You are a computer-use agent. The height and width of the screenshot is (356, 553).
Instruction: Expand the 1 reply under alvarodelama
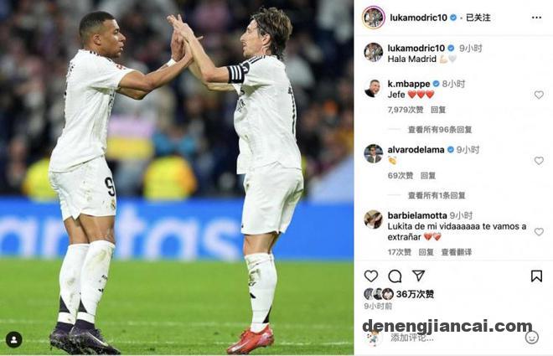(x=437, y=195)
